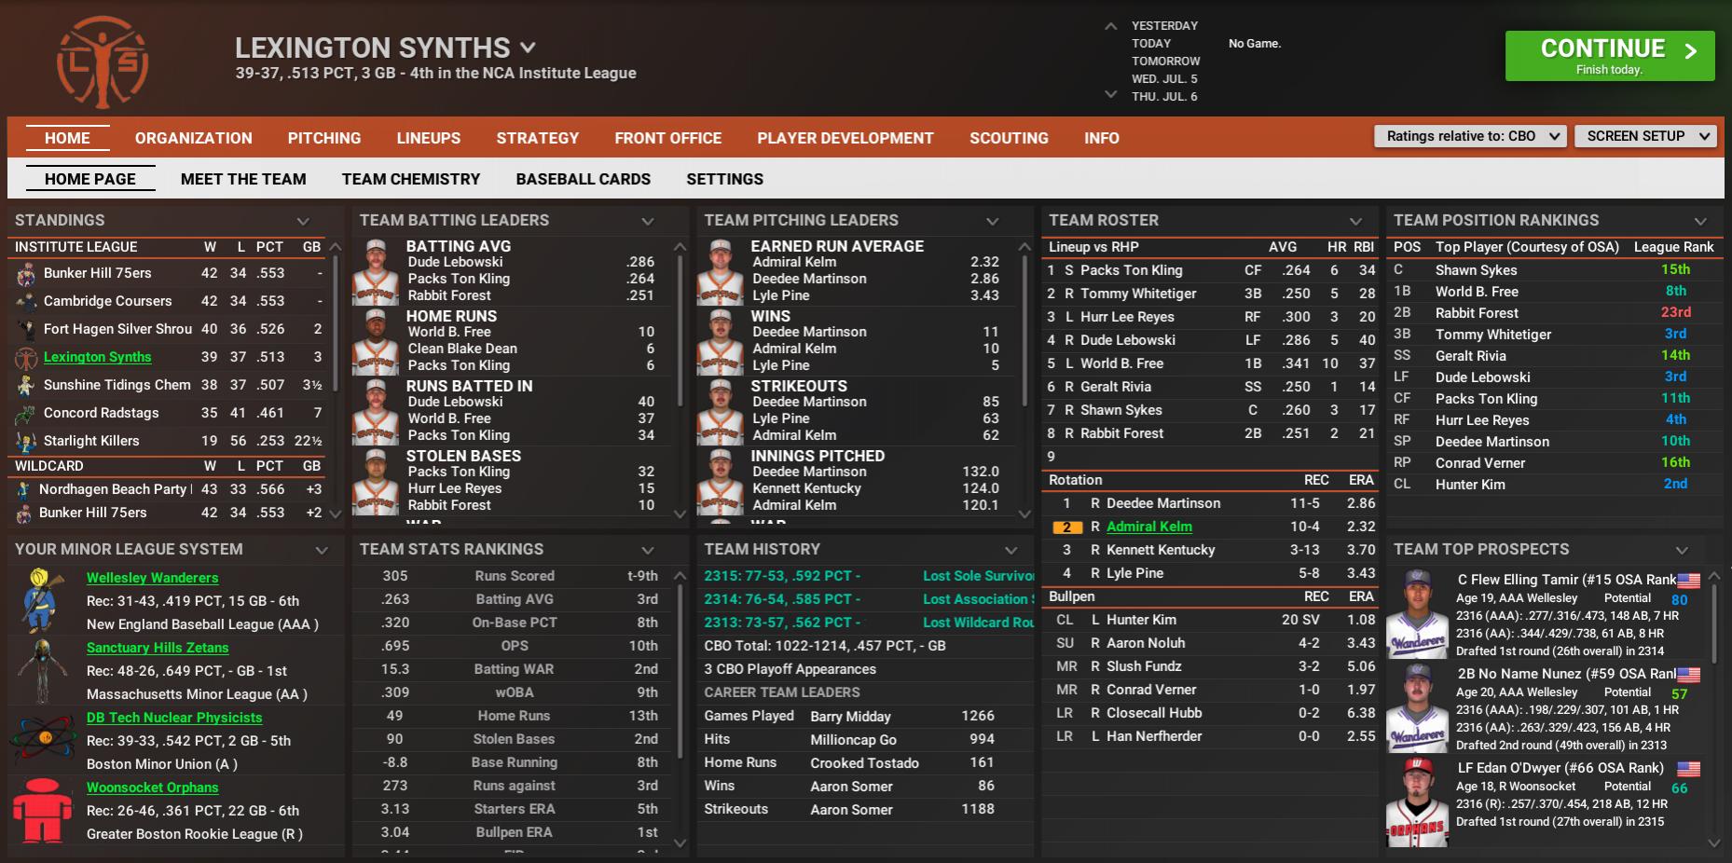Click the Fort Hagen Silver Shroud icon
1732x863 pixels.
(x=26, y=330)
